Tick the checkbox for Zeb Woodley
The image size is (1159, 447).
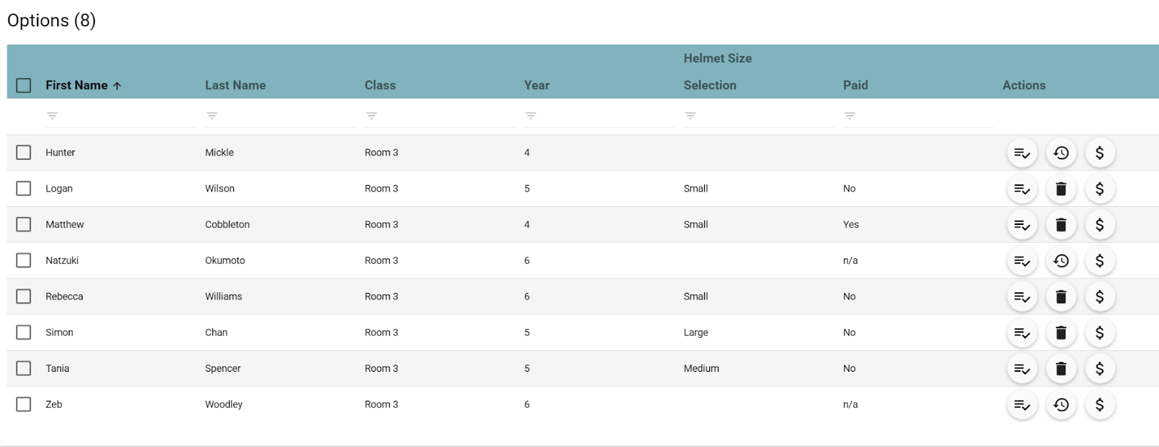(x=24, y=404)
